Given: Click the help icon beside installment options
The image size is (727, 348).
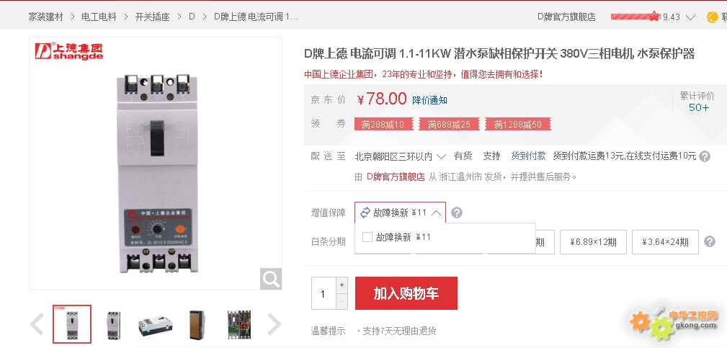Looking at the screenshot, I should [x=710, y=241].
